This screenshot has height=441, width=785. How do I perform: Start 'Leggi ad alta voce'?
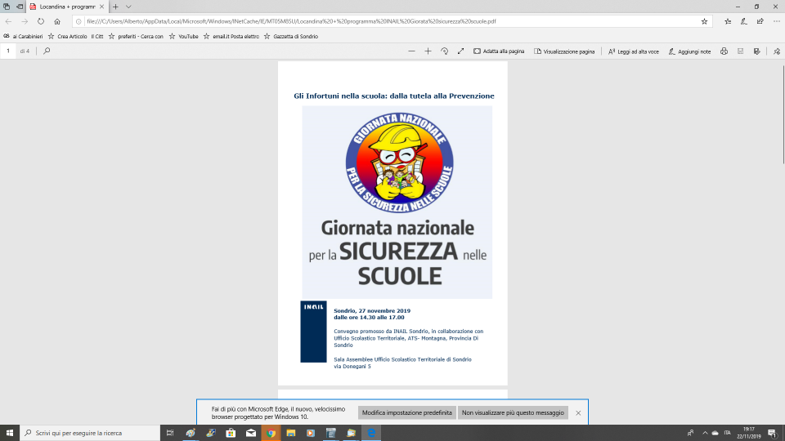point(633,51)
